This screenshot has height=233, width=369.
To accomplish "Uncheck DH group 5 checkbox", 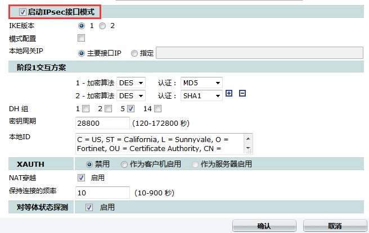I will (131, 108).
